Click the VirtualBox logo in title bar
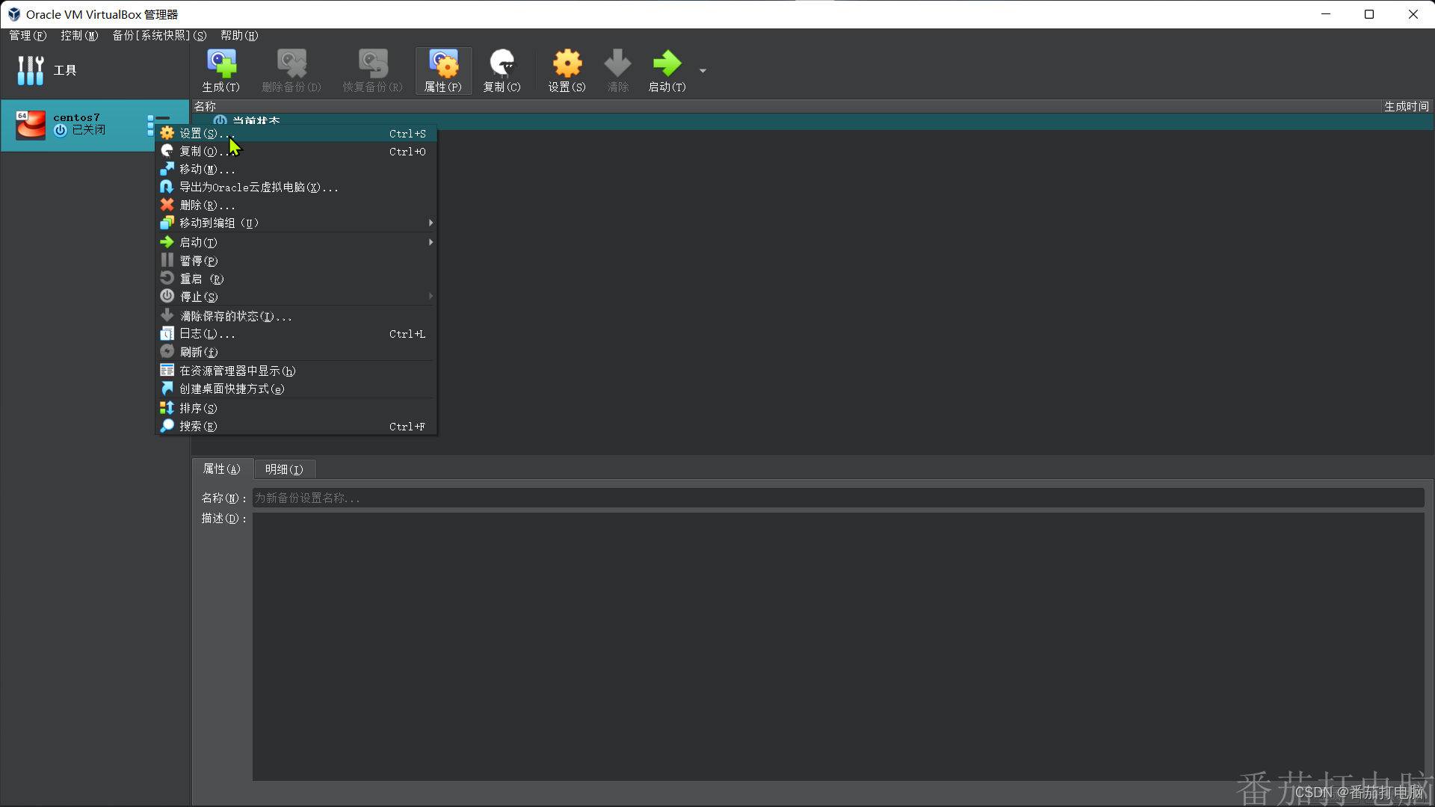This screenshot has width=1435, height=807. click(13, 14)
